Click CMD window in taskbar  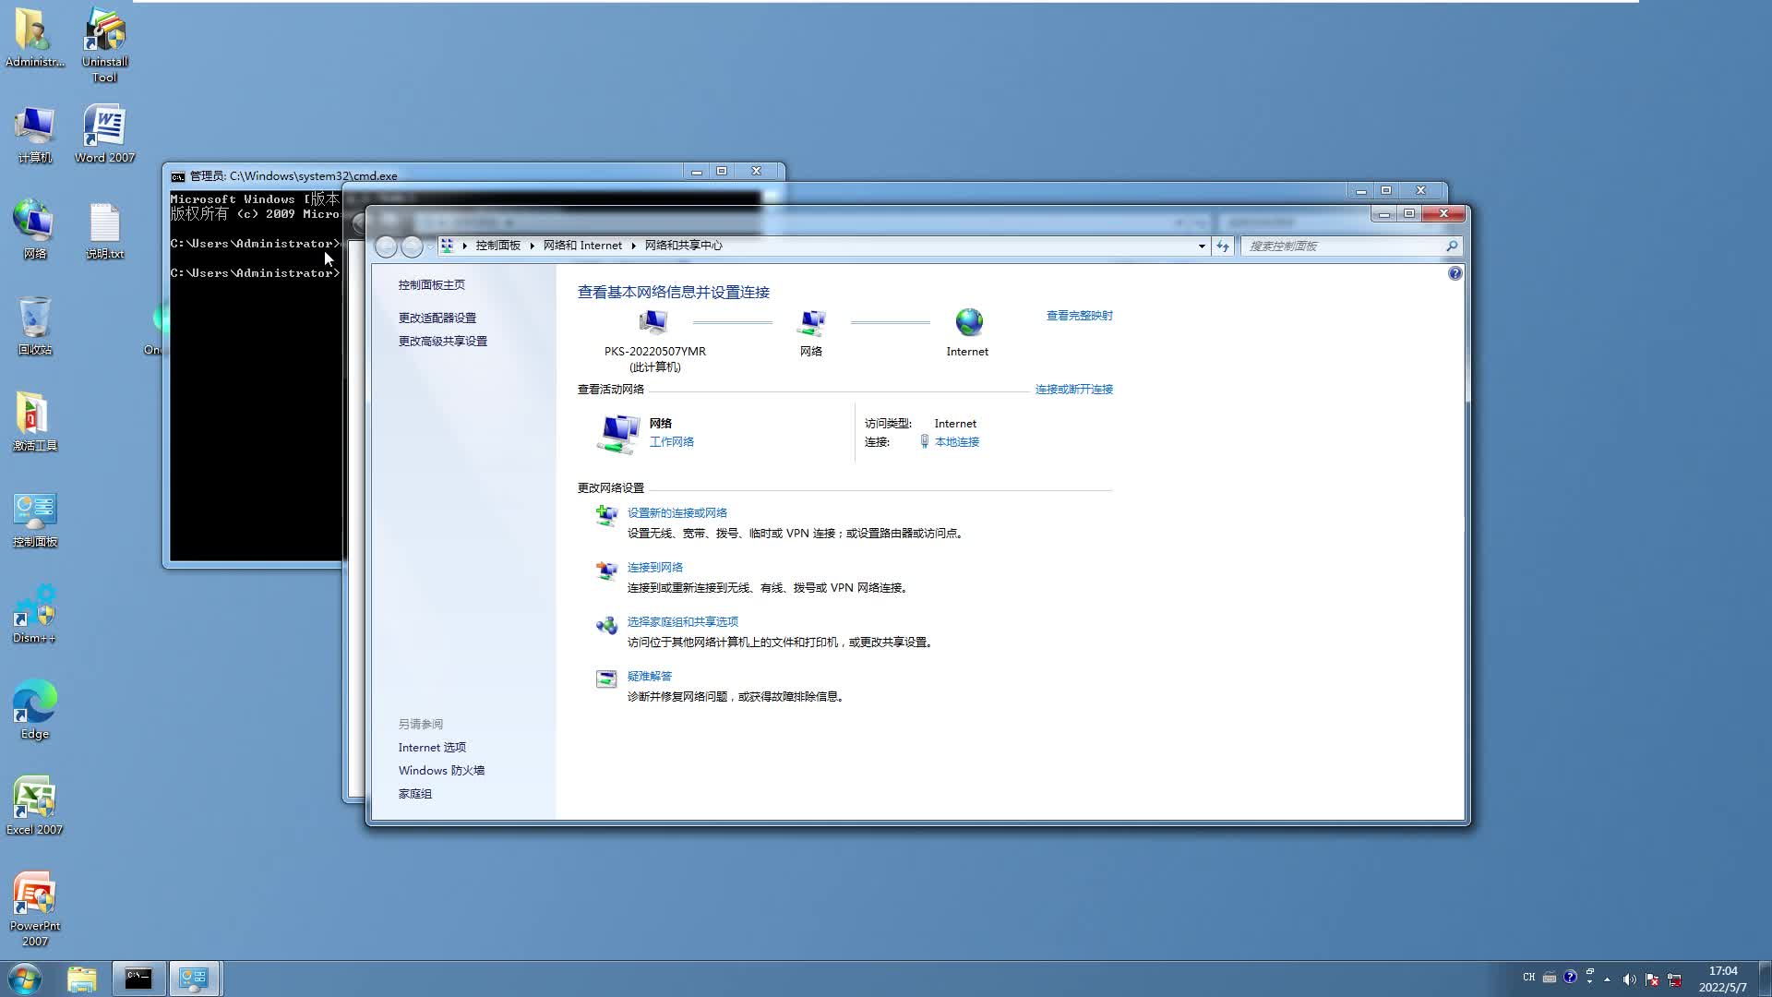(138, 978)
